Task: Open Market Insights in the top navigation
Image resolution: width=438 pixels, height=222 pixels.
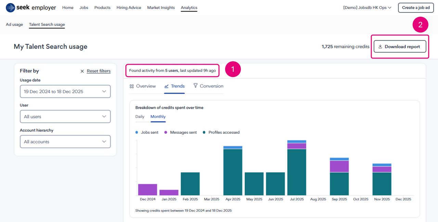Action: click(161, 8)
